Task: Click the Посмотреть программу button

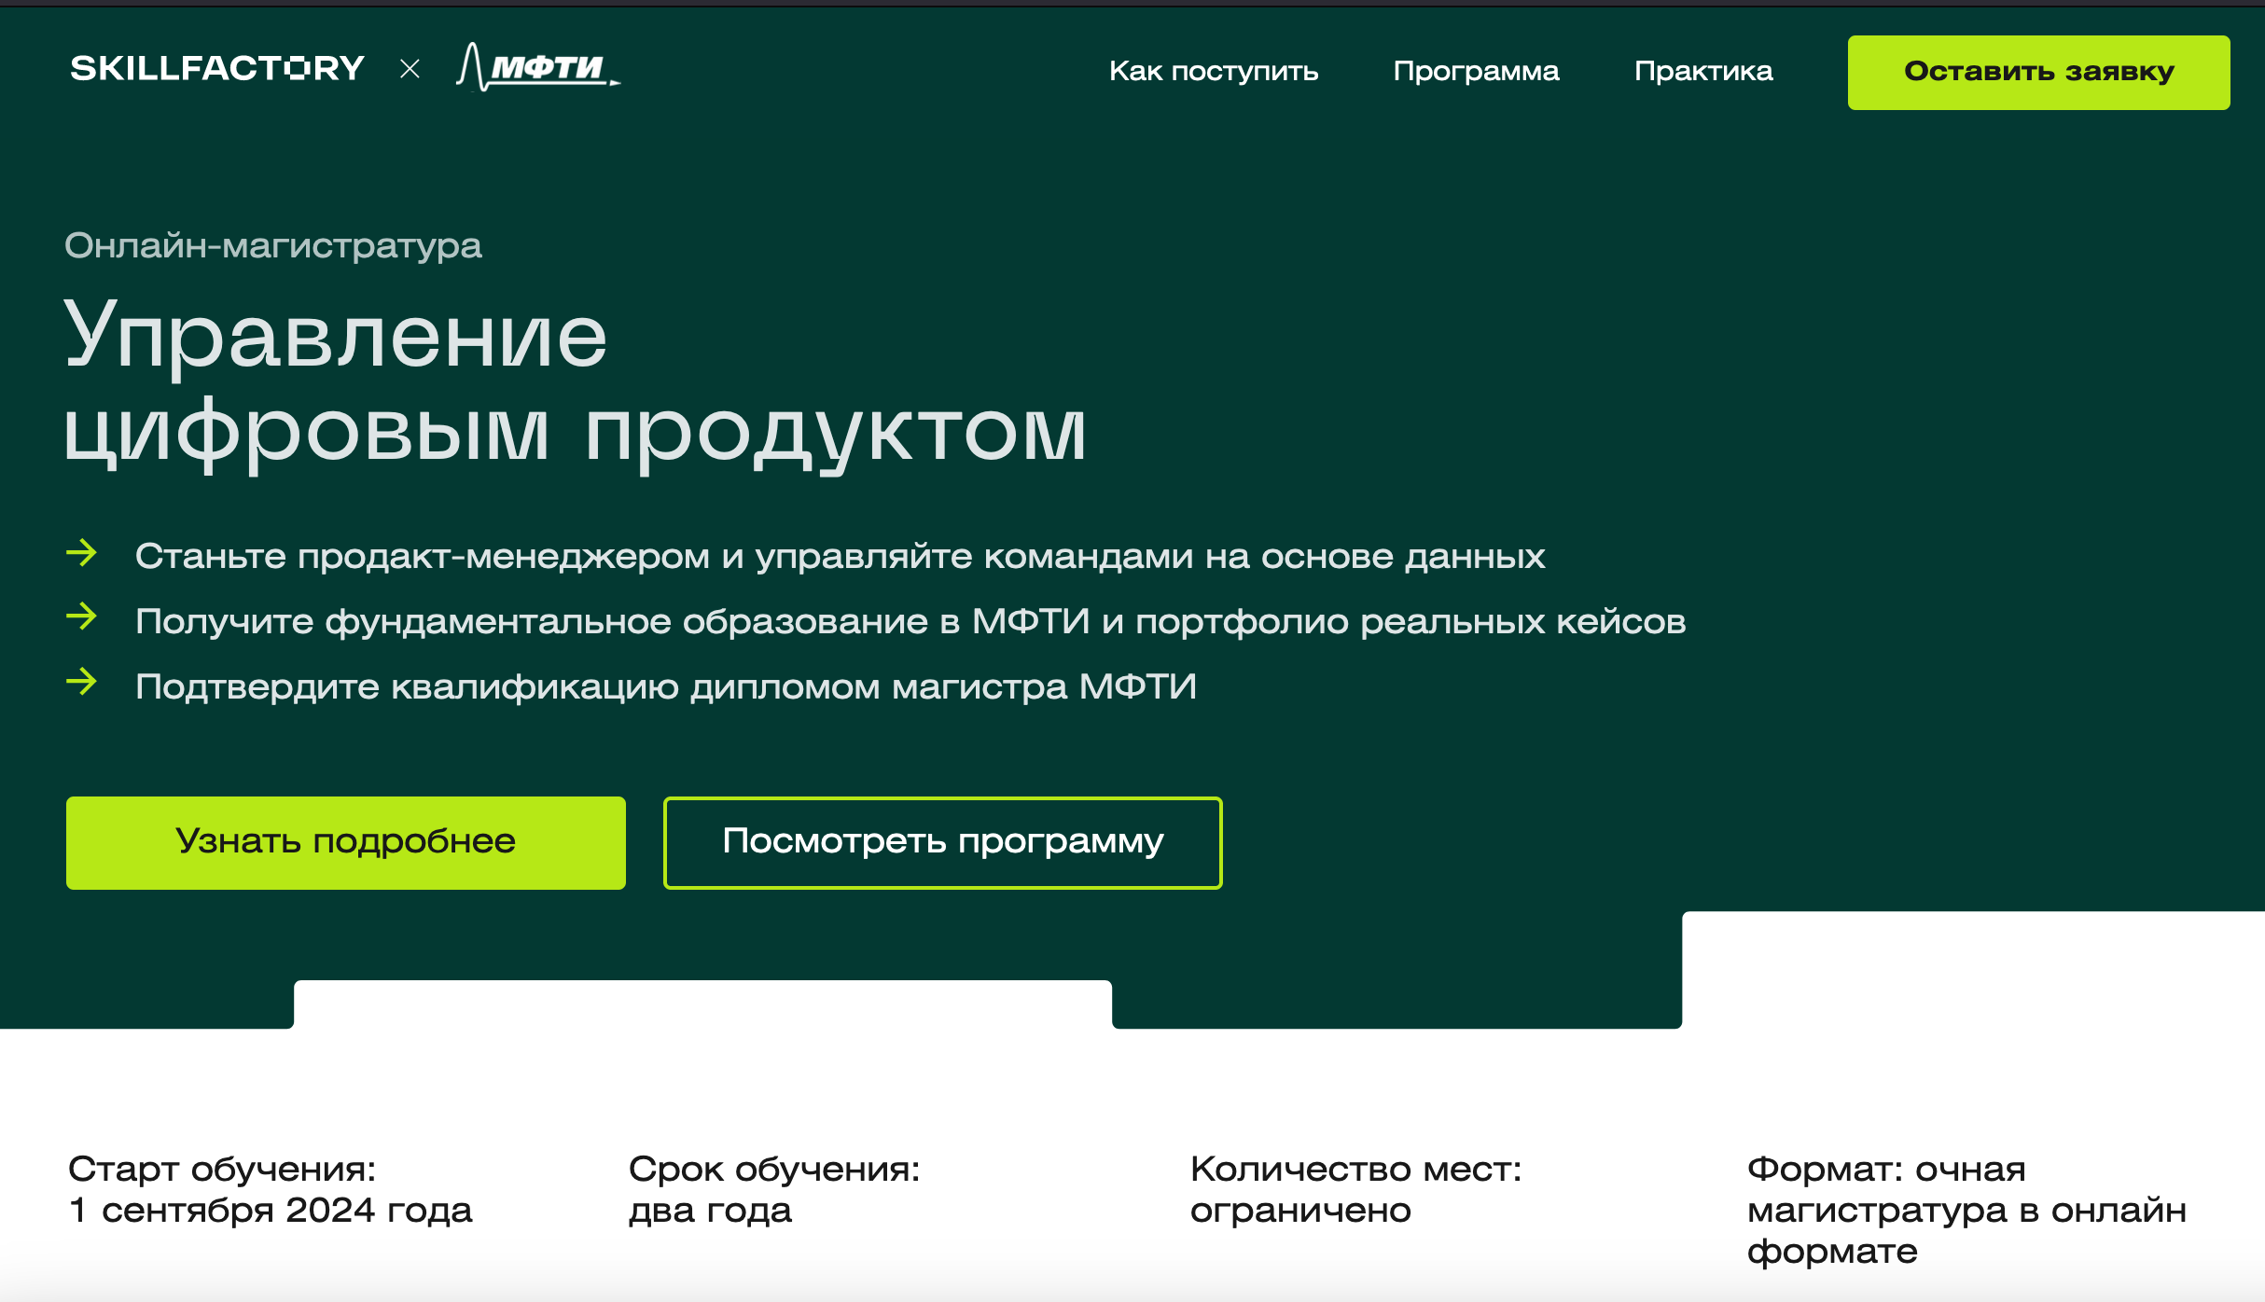Action: tap(943, 842)
